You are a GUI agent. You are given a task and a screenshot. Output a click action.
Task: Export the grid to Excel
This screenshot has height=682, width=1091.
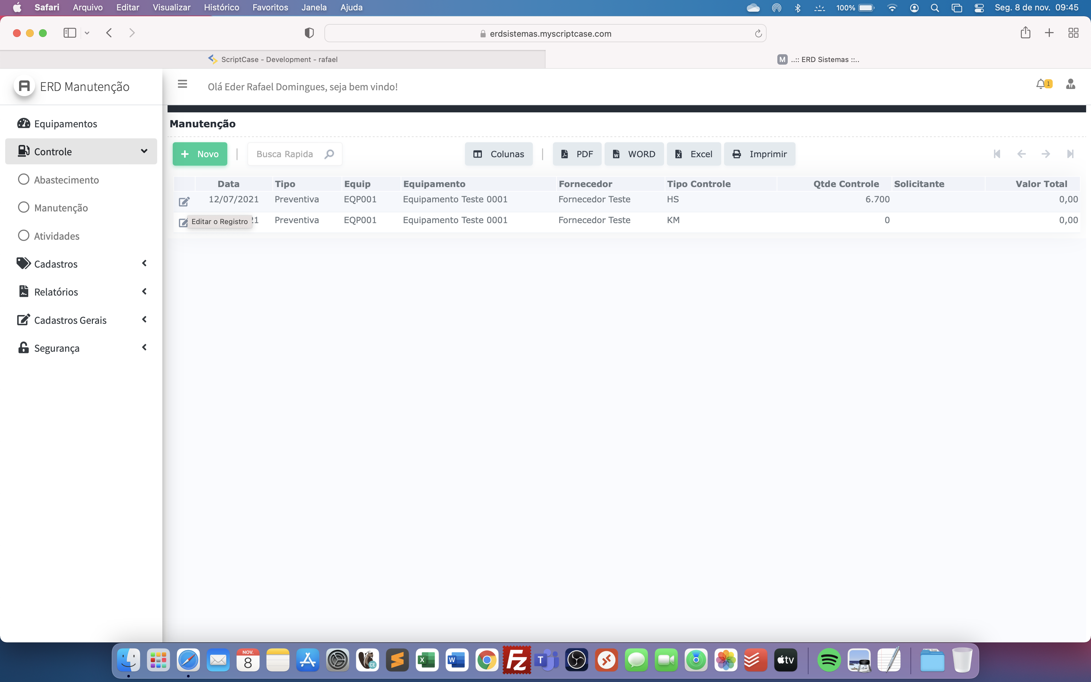click(694, 154)
